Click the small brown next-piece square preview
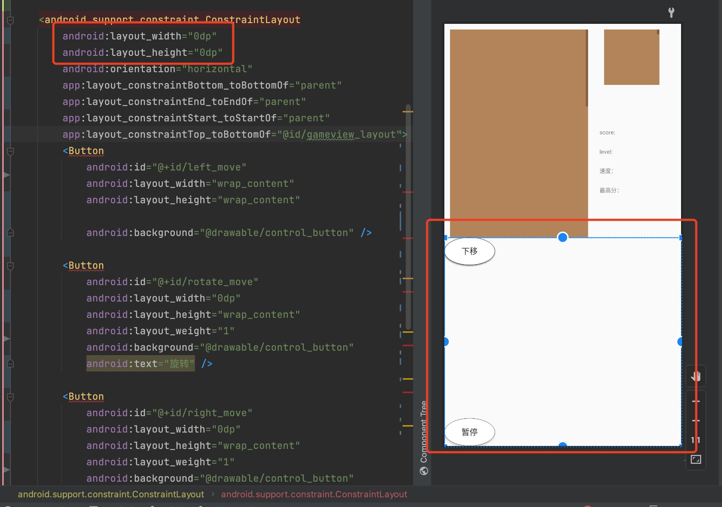This screenshot has height=507, width=722. pyautogui.click(x=631, y=57)
